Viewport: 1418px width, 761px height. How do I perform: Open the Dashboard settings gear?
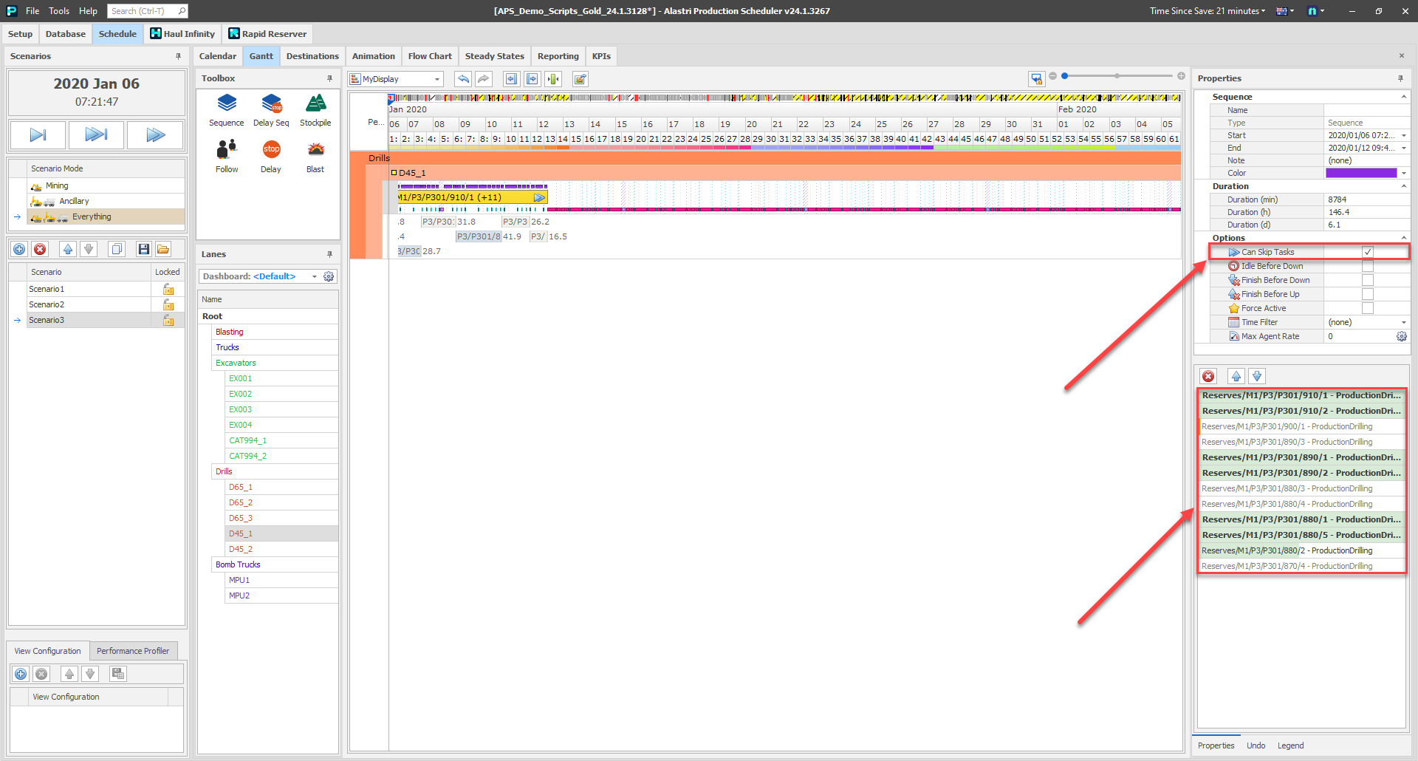click(329, 276)
